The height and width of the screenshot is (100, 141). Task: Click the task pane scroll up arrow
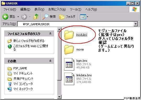[59, 29]
